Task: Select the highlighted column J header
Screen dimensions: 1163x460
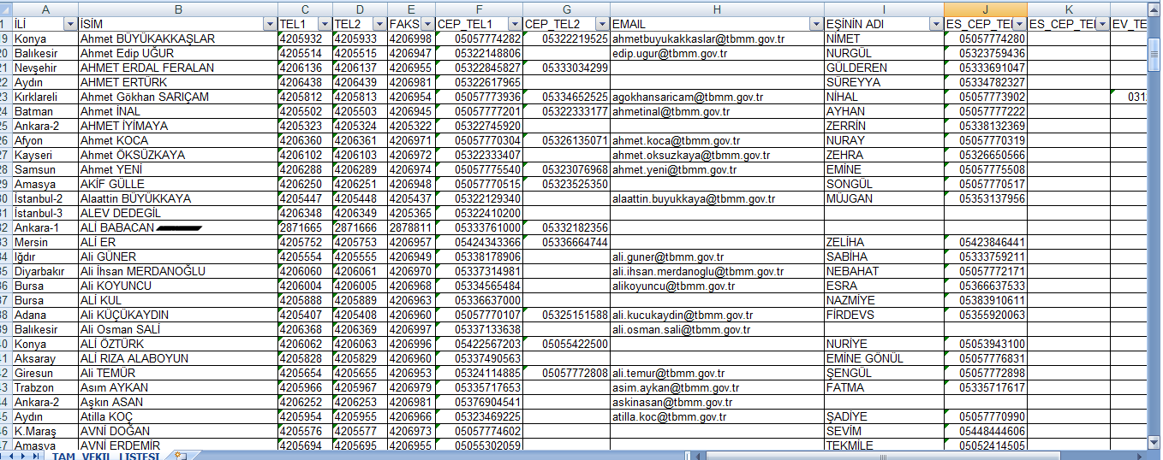Action: (985, 8)
